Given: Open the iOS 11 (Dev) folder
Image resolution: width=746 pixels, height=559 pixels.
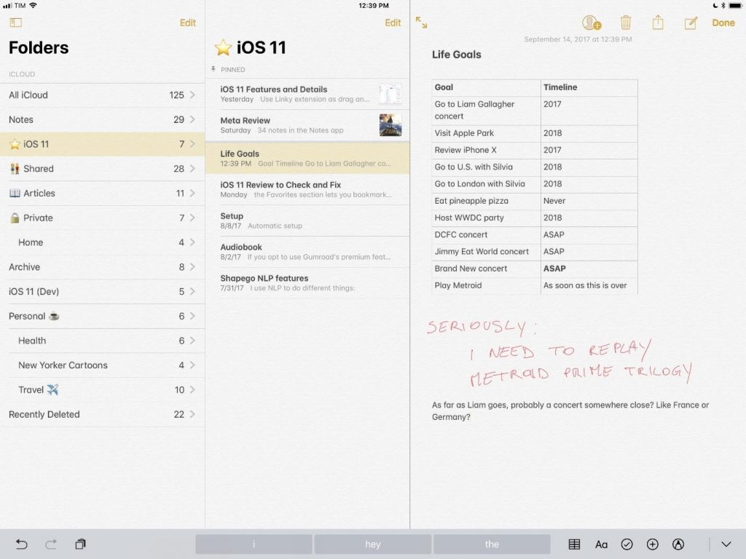Looking at the screenshot, I should point(102,291).
